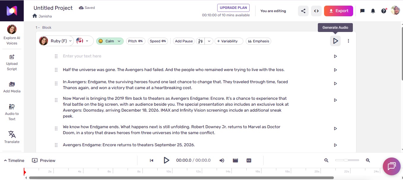The image size is (403, 180).
Task: Click the share icon
Action: tap(303, 11)
